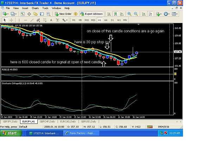The width and height of the screenshot is (220, 142).
Task: Select the EURJPY,H1 chart tab
Action: coord(29,121)
